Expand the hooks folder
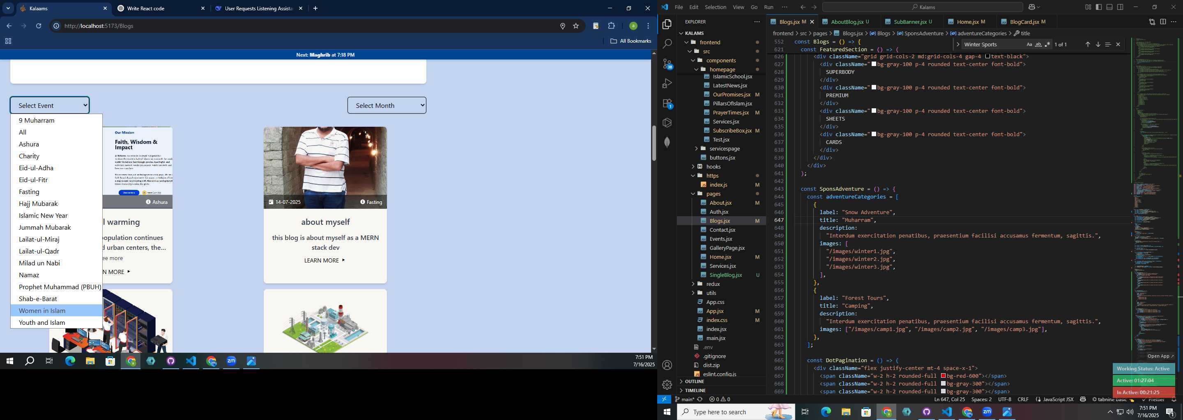 pyautogui.click(x=713, y=167)
